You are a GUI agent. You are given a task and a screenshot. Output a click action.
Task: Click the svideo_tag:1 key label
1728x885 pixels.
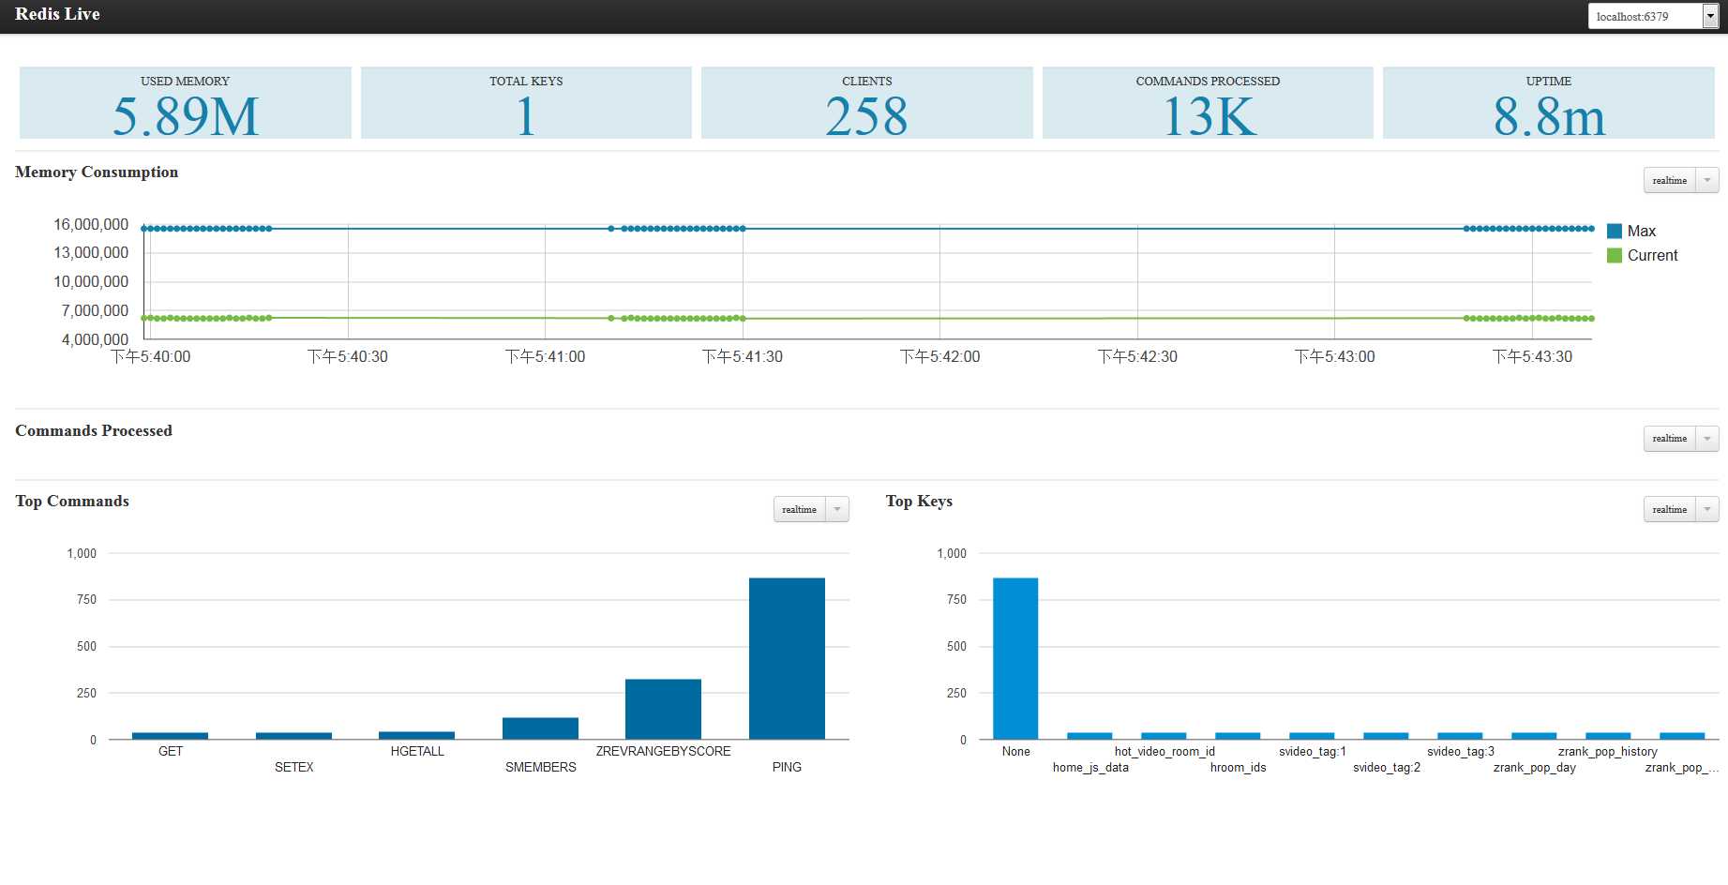(x=1313, y=751)
